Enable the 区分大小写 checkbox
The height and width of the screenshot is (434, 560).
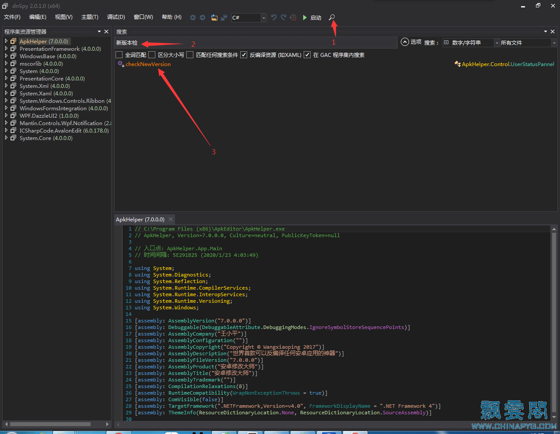(x=152, y=55)
